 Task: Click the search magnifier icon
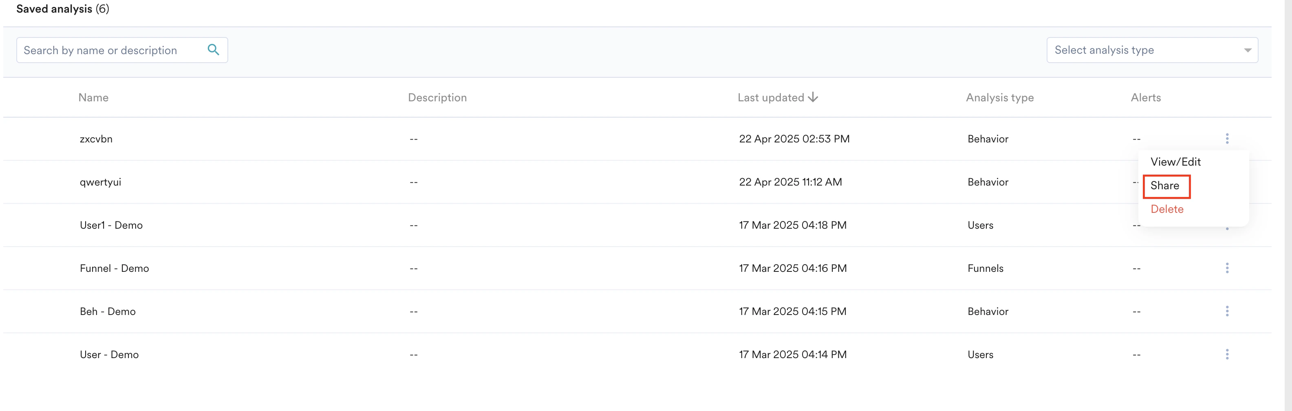213,50
